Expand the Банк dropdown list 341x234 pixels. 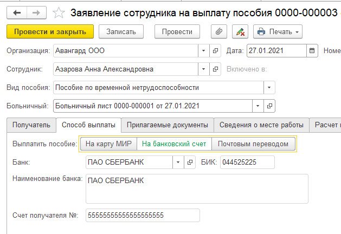[178, 162]
